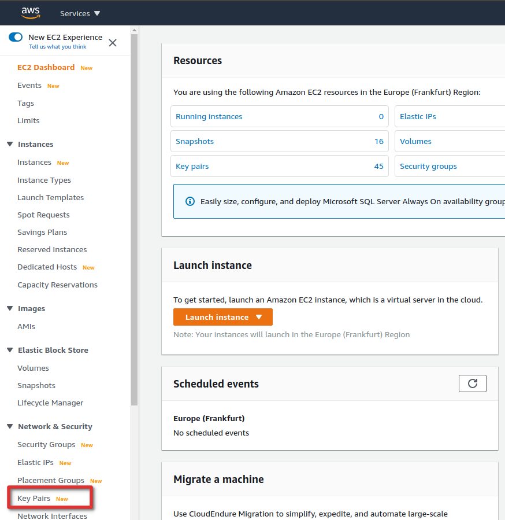Screen dimensions: 505x520
Task: Open Elastic IPs in the sidebar
Action: point(35,462)
